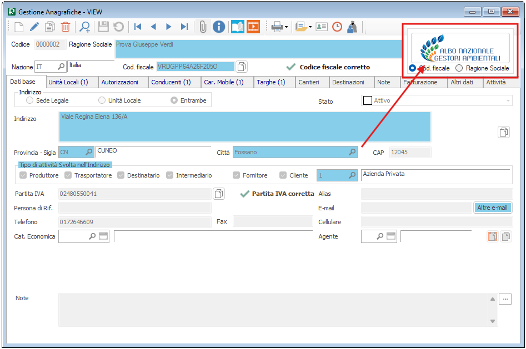Select the Cod. fiscale radio button
Image resolution: width=526 pixels, height=349 pixels.
pos(413,68)
